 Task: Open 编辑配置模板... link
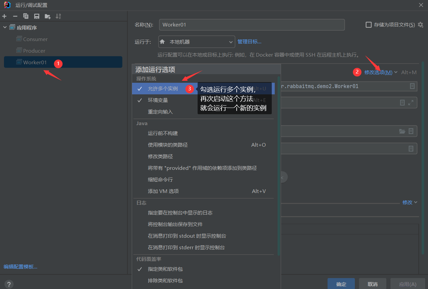21,267
